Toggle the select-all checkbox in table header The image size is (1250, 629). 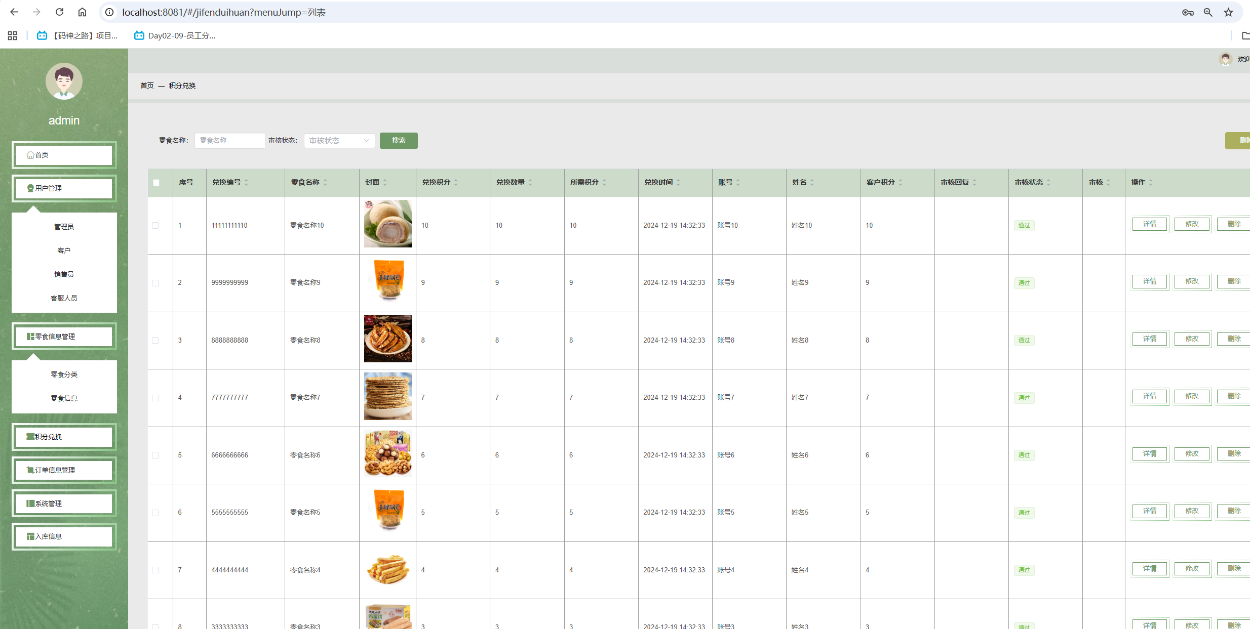point(156,182)
